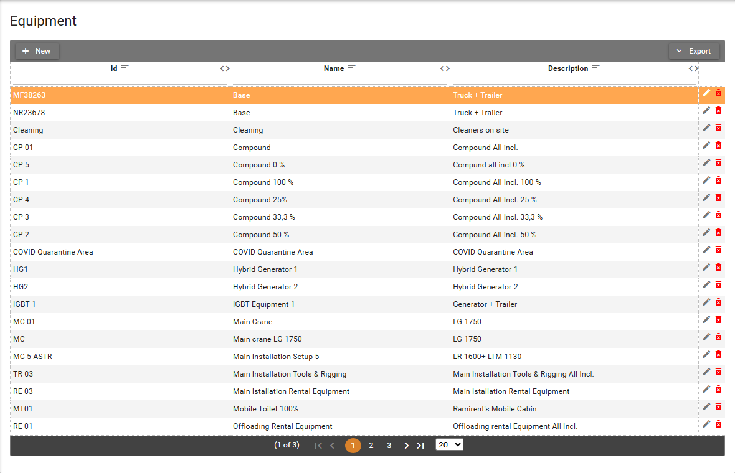Screen dimensions: 735x473
Task: Delete the MC 5 ASTR row
Action: pos(718,355)
